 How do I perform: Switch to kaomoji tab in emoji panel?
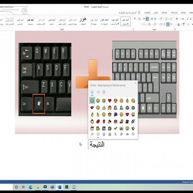click(x=98, y=92)
